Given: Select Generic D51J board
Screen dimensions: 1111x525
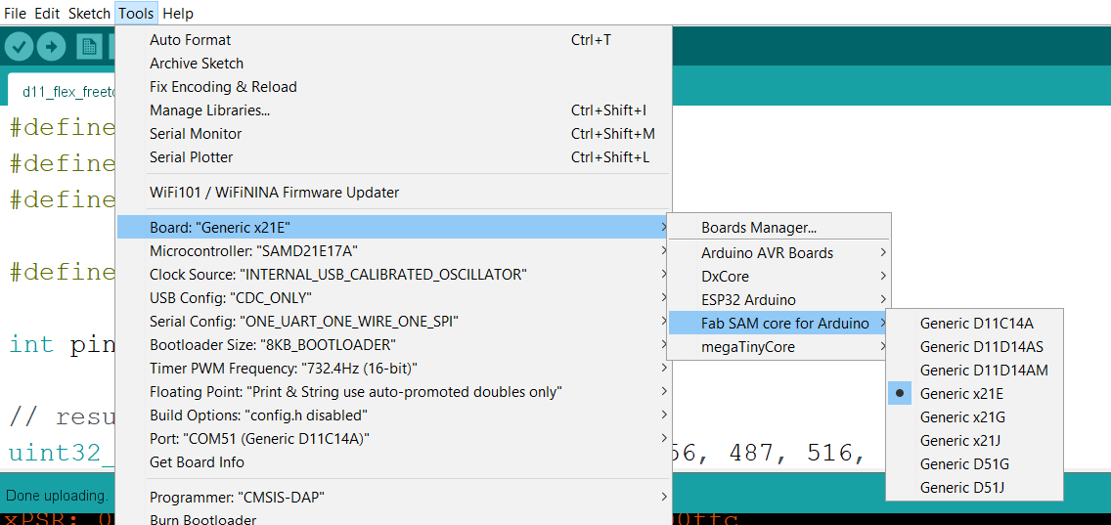Looking at the screenshot, I should 975,488.
